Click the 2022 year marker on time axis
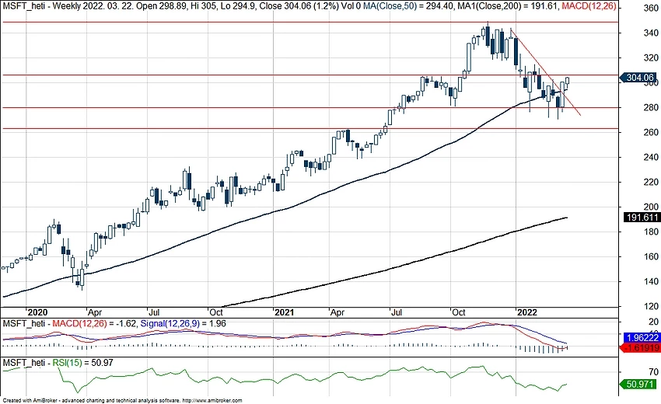 531,310
